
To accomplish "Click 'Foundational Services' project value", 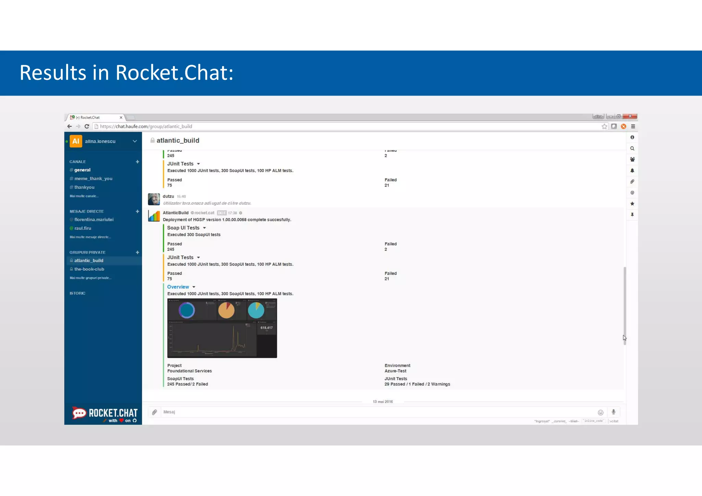I will [x=190, y=371].
